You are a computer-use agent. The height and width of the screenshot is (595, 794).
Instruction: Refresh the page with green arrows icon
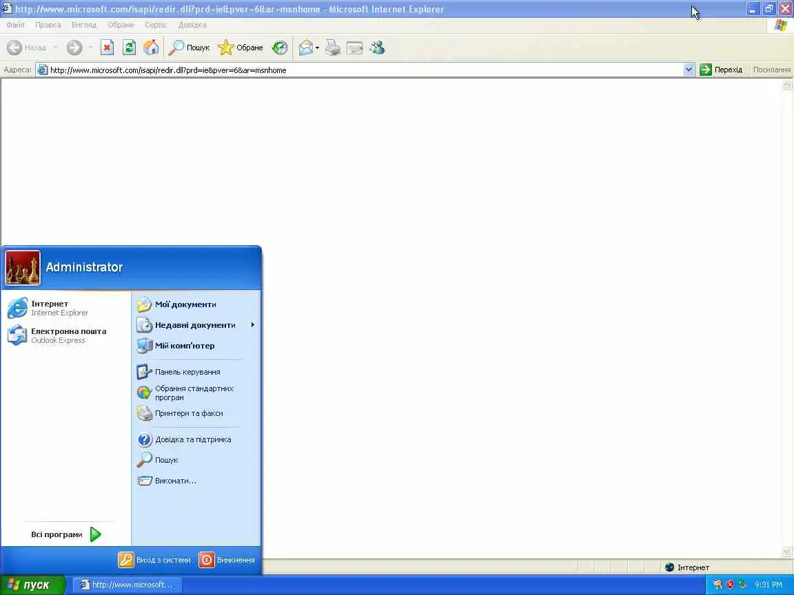129,48
